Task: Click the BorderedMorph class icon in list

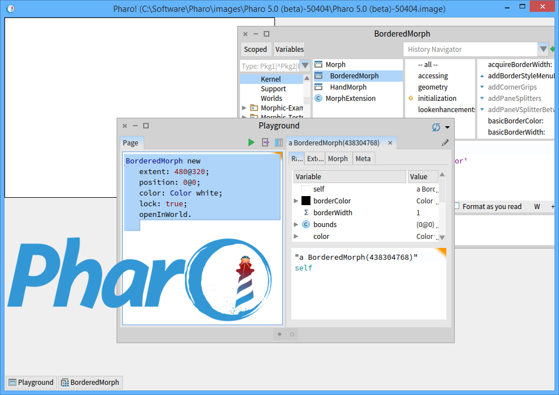Action: pos(318,76)
